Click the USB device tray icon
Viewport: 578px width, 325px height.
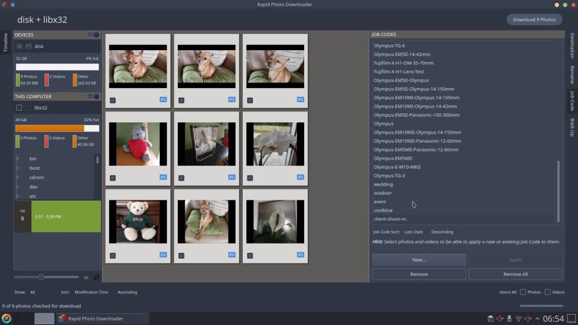pos(509,318)
